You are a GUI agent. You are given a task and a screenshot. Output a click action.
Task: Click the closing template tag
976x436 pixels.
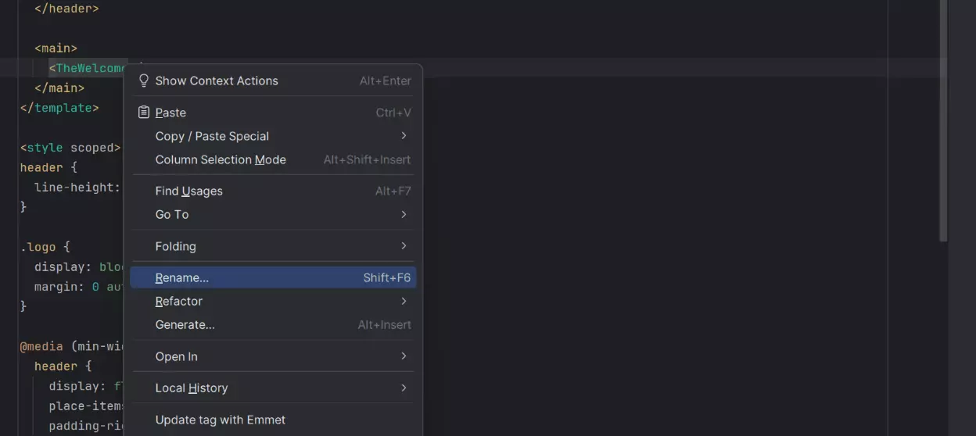[x=59, y=108]
